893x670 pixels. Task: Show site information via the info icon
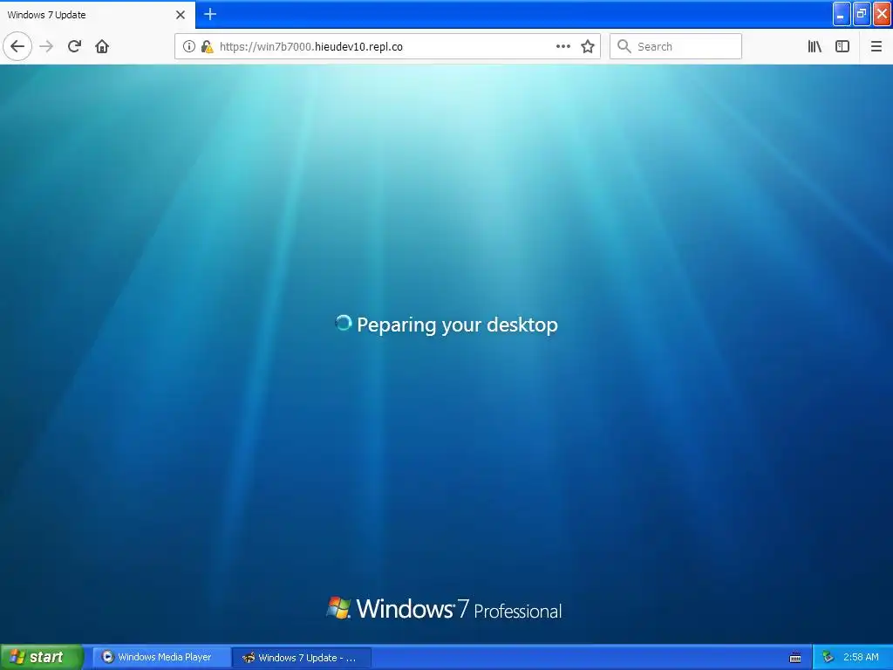tap(188, 47)
